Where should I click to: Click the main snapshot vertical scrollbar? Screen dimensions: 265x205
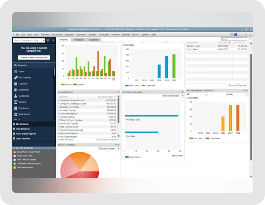[251, 107]
